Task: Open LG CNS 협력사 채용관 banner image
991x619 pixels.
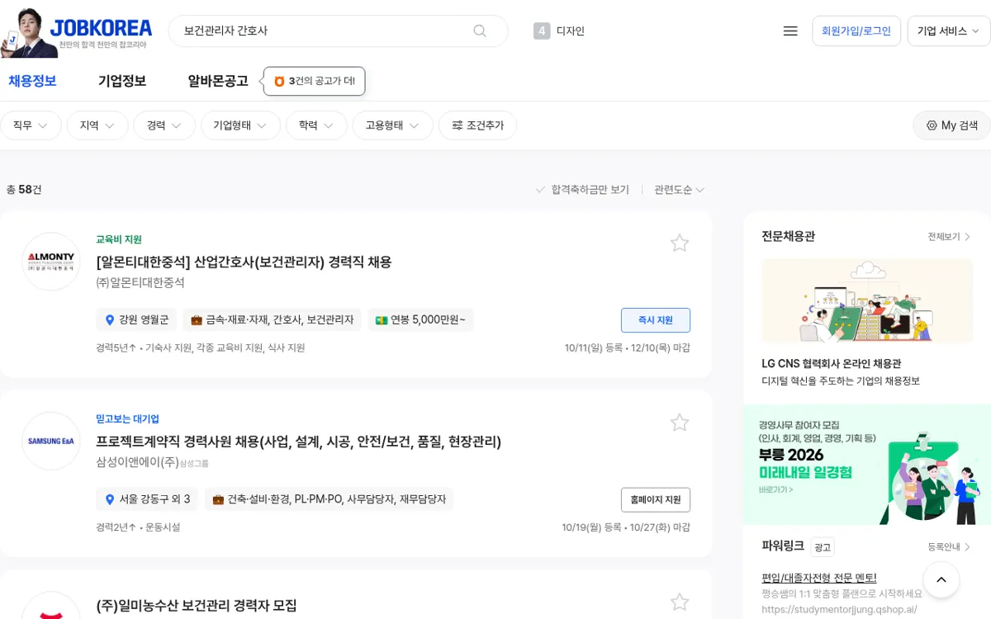Action: (867, 300)
